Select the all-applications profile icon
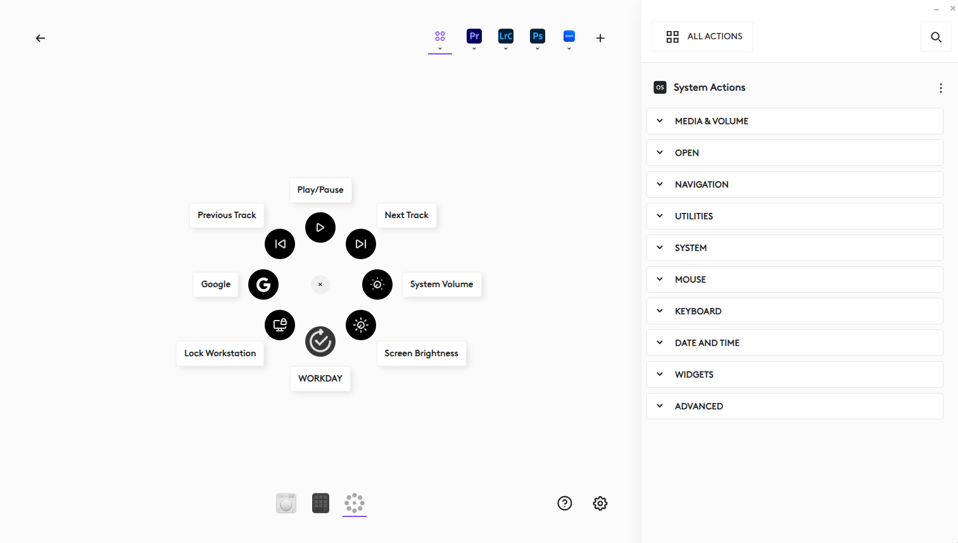The image size is (958, 543). tap(440, 36)
